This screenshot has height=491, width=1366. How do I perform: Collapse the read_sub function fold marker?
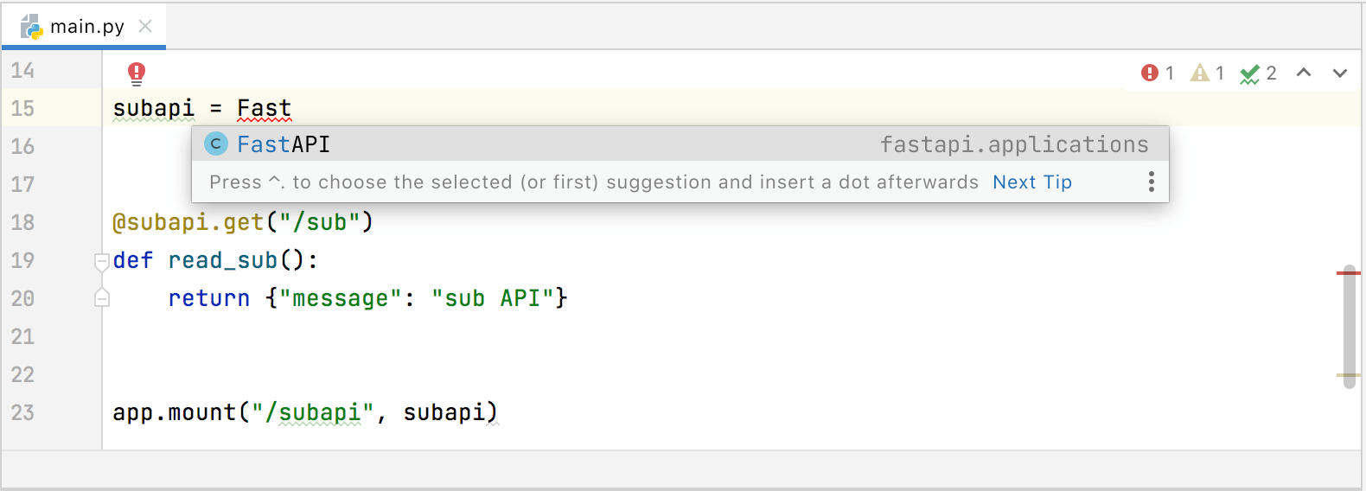pos(102,260)
